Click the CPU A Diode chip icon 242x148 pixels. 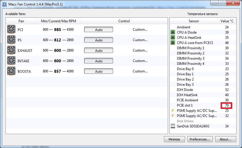173,32
